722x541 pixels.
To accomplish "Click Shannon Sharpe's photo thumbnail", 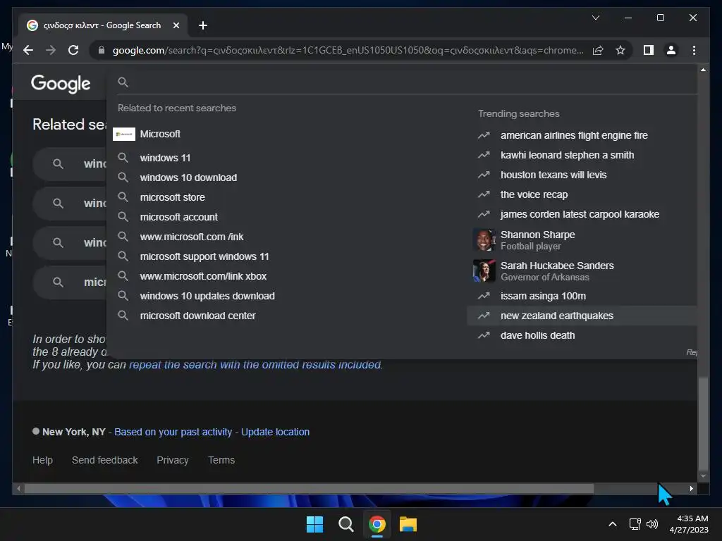I will tap(484, 240).
